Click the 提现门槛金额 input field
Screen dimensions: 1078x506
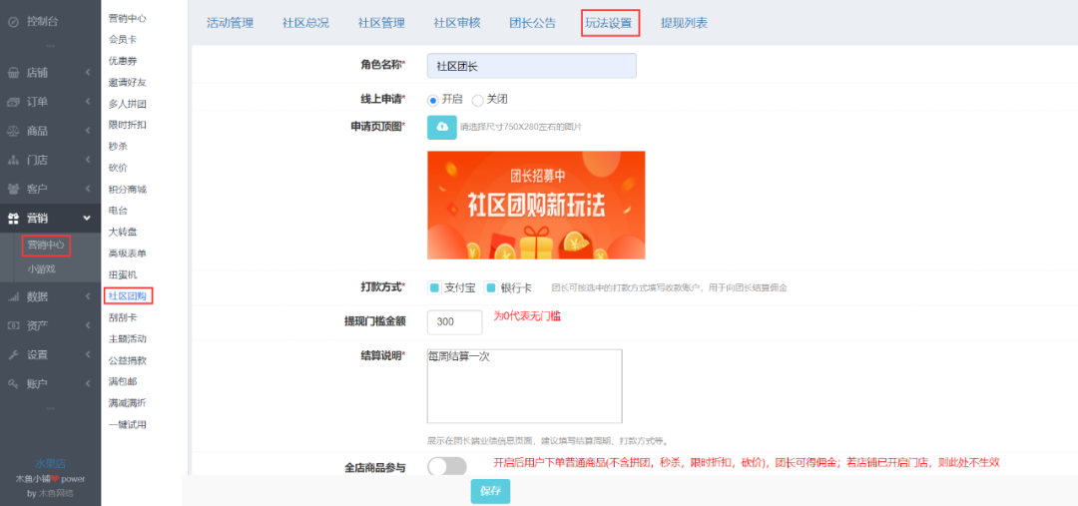click(x=454, y=321)
